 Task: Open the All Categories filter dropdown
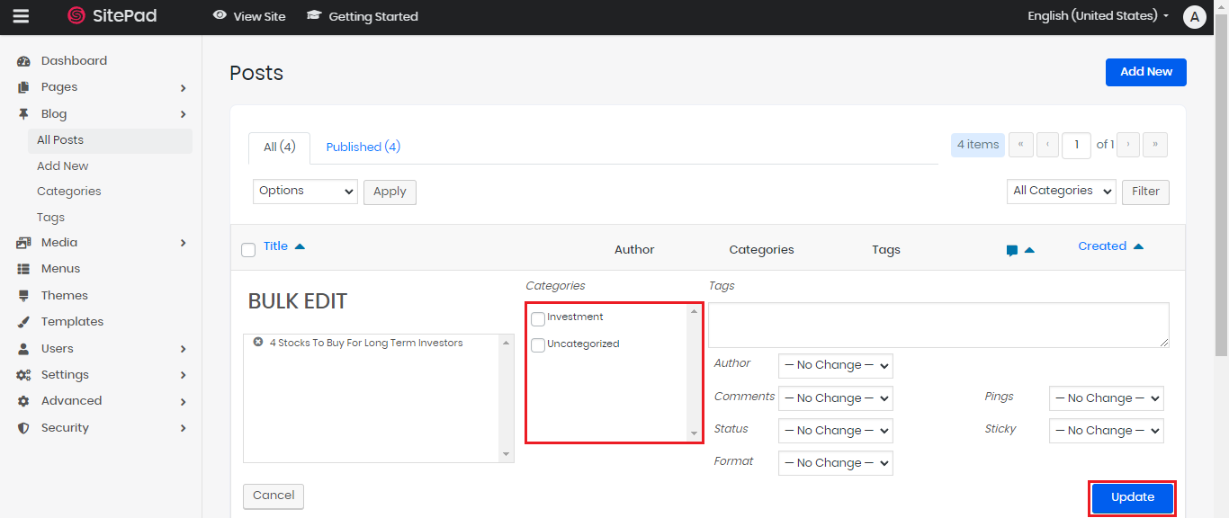tap(1061, 191)
